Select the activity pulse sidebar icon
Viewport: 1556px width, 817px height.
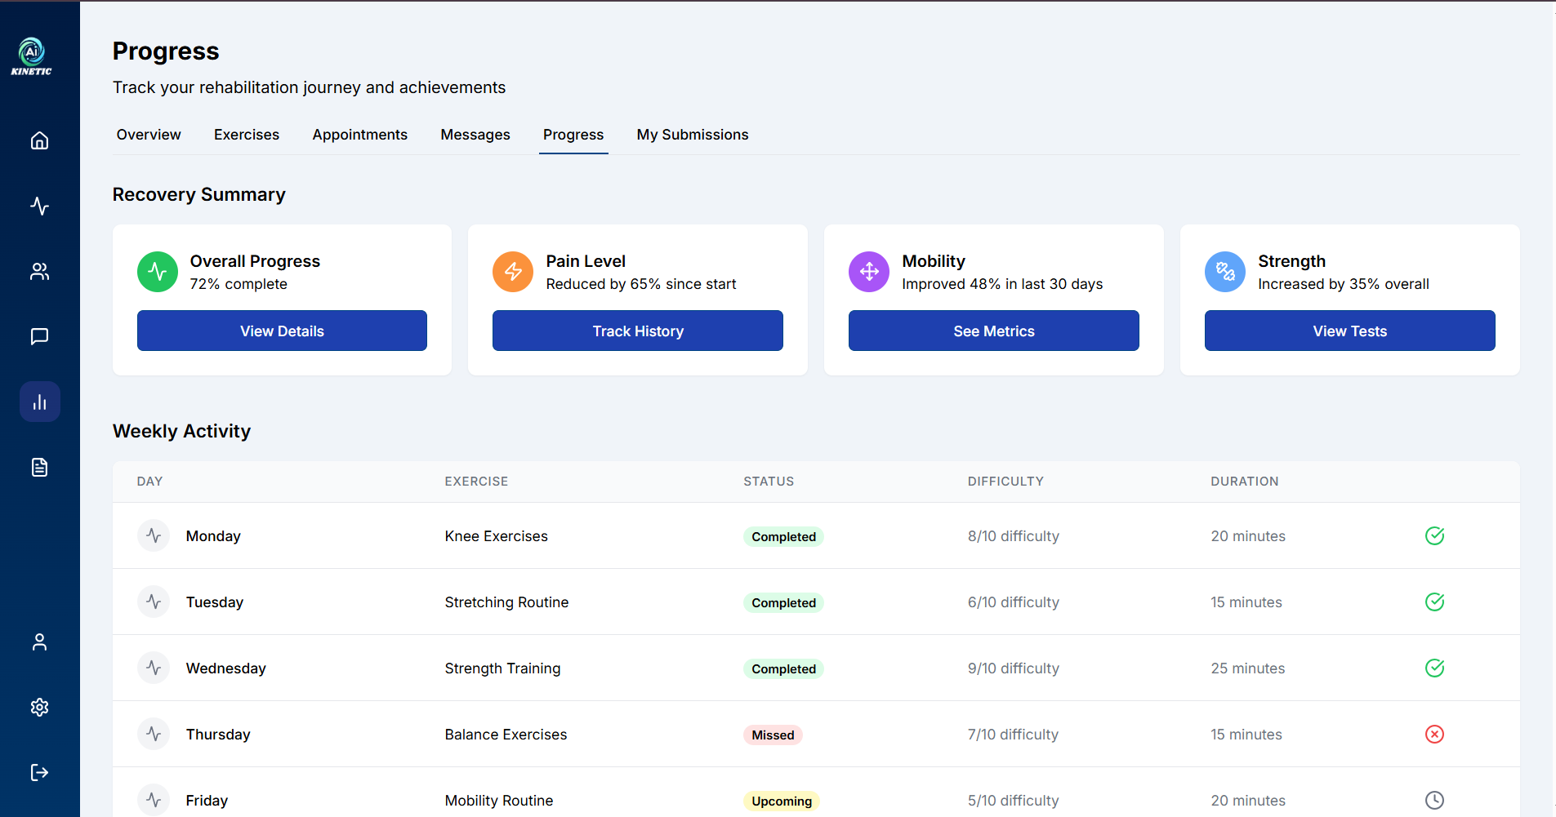pyautogui.click(x=39, y=206)
